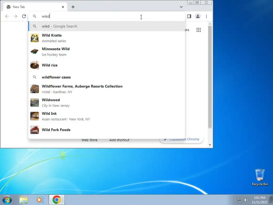Select Recycle Bin desktop icon
This screenshot has height=205, width=273.
[x=260, y=177]
